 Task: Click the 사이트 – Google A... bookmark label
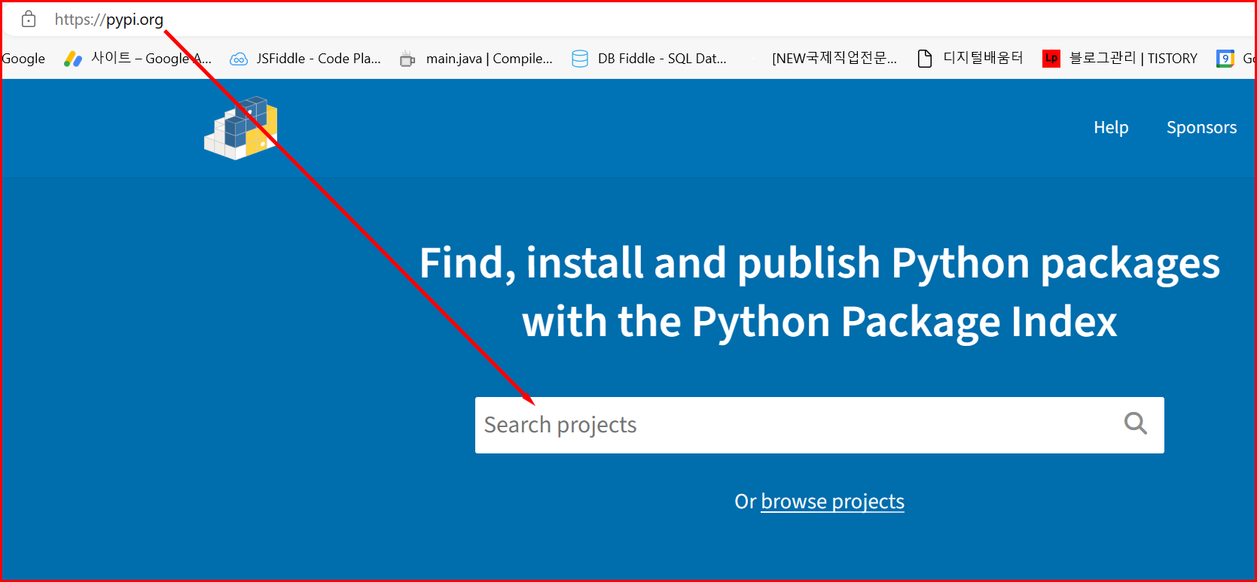pyautogui.click(x=151, y=59)
